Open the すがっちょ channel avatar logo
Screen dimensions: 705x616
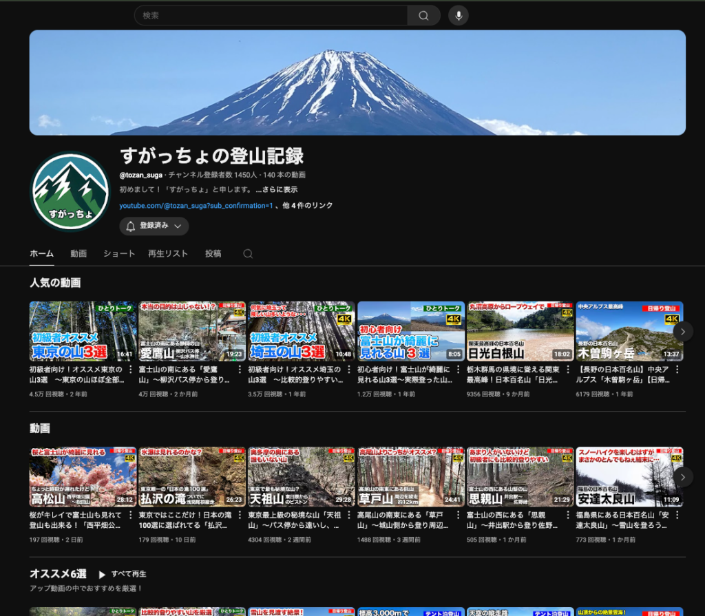[71, 192]
